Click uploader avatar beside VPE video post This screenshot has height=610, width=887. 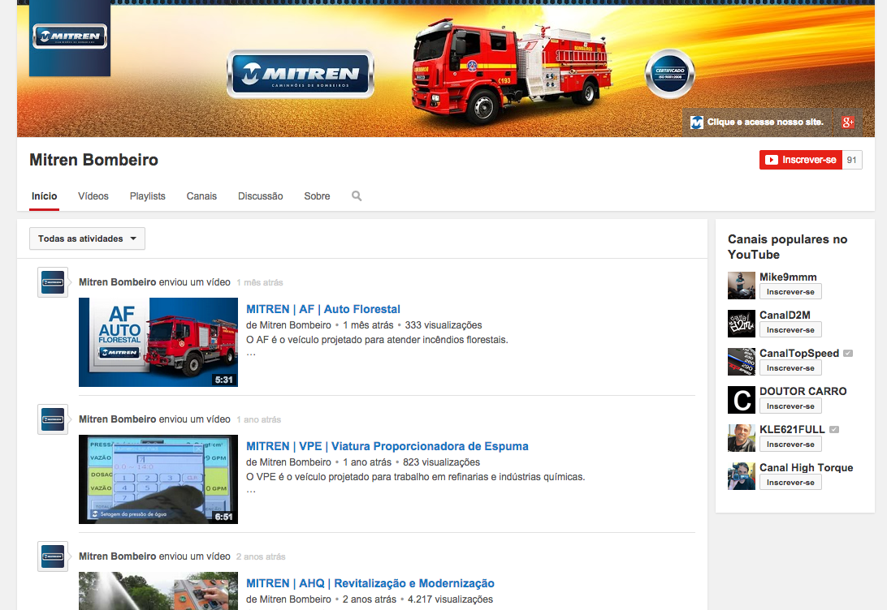[x=53, y=419]
